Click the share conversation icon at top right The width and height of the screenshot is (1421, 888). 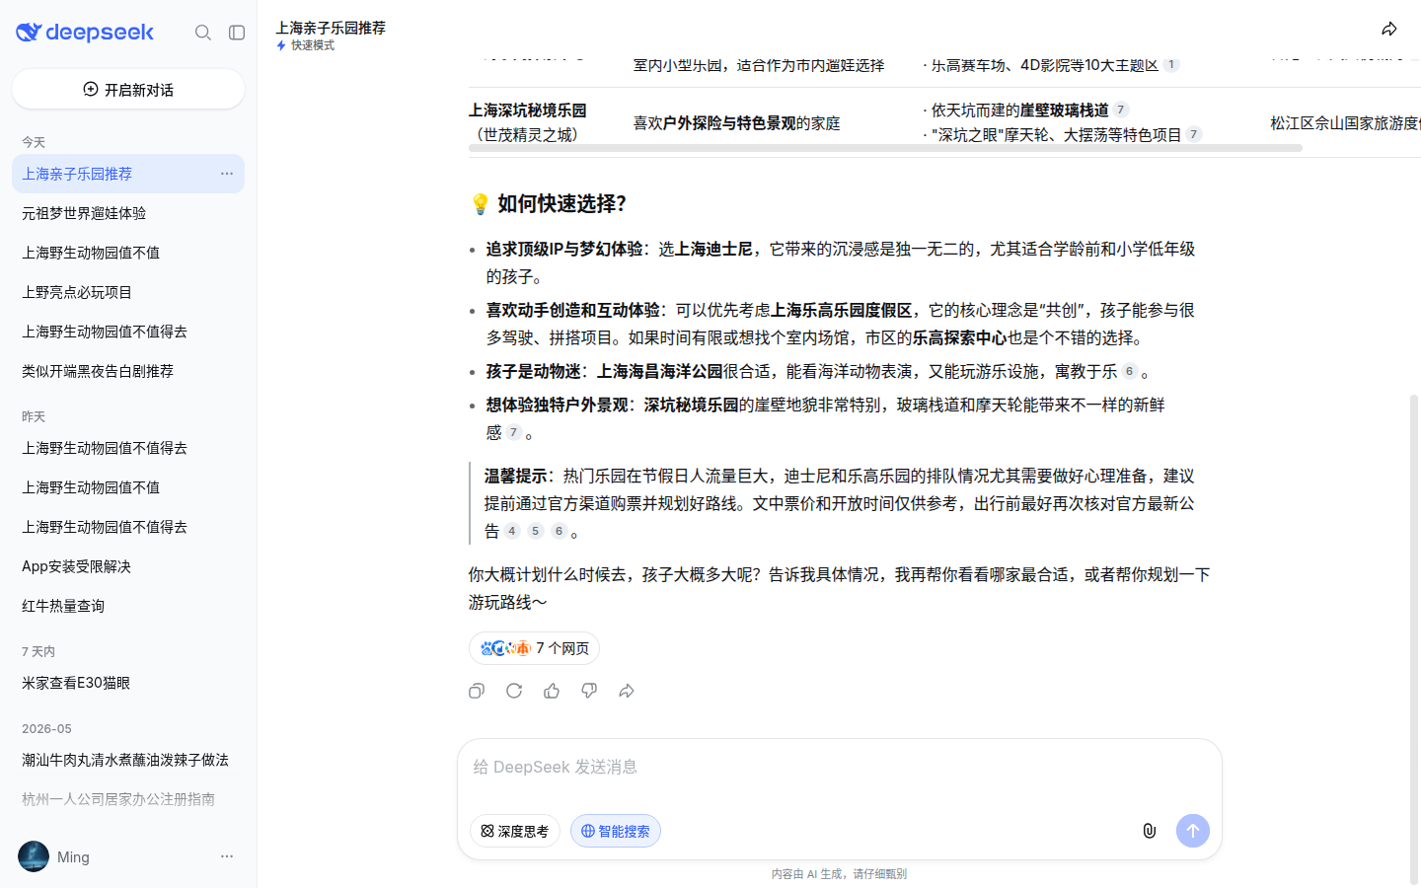1389,29
